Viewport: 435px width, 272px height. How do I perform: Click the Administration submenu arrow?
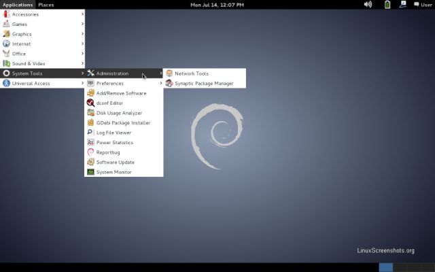pyautogui.click(x=161, y=73)
